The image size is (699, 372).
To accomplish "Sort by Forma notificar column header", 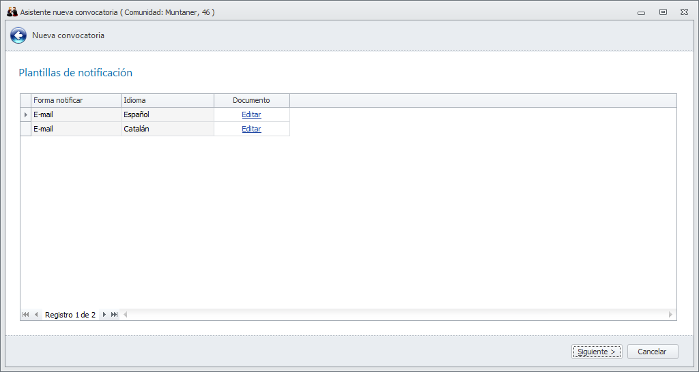I will [76, 101].
